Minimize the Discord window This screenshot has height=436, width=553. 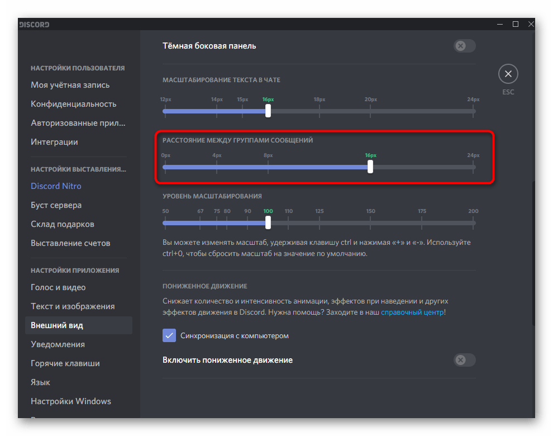[500, 24]
